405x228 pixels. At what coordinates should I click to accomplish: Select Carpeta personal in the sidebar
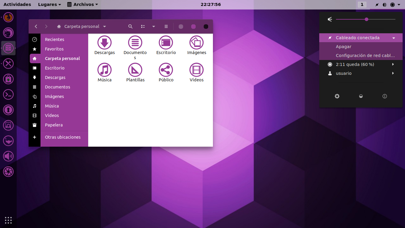point(59,58)
